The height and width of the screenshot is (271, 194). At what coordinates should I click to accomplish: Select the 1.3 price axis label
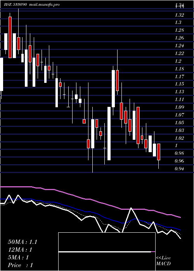pos(178,22)
